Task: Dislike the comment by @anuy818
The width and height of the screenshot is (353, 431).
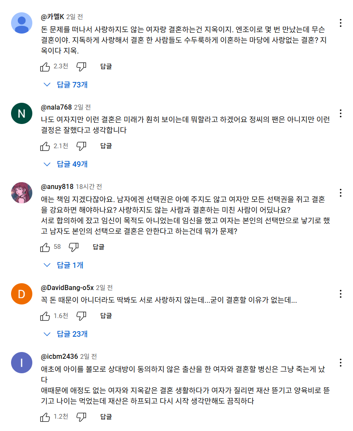Action: pos(74,247)
